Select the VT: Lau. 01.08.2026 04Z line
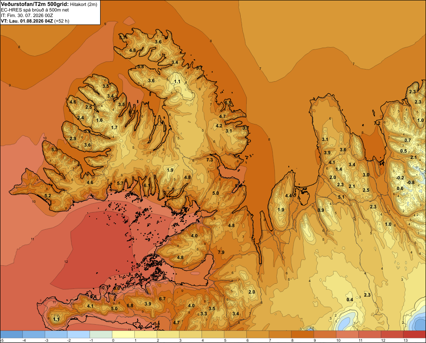 pos(35,21)
